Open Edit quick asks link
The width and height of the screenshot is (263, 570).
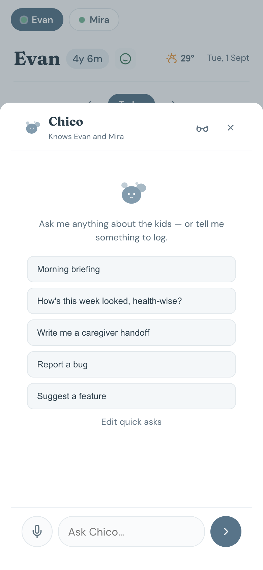[131, 422]
